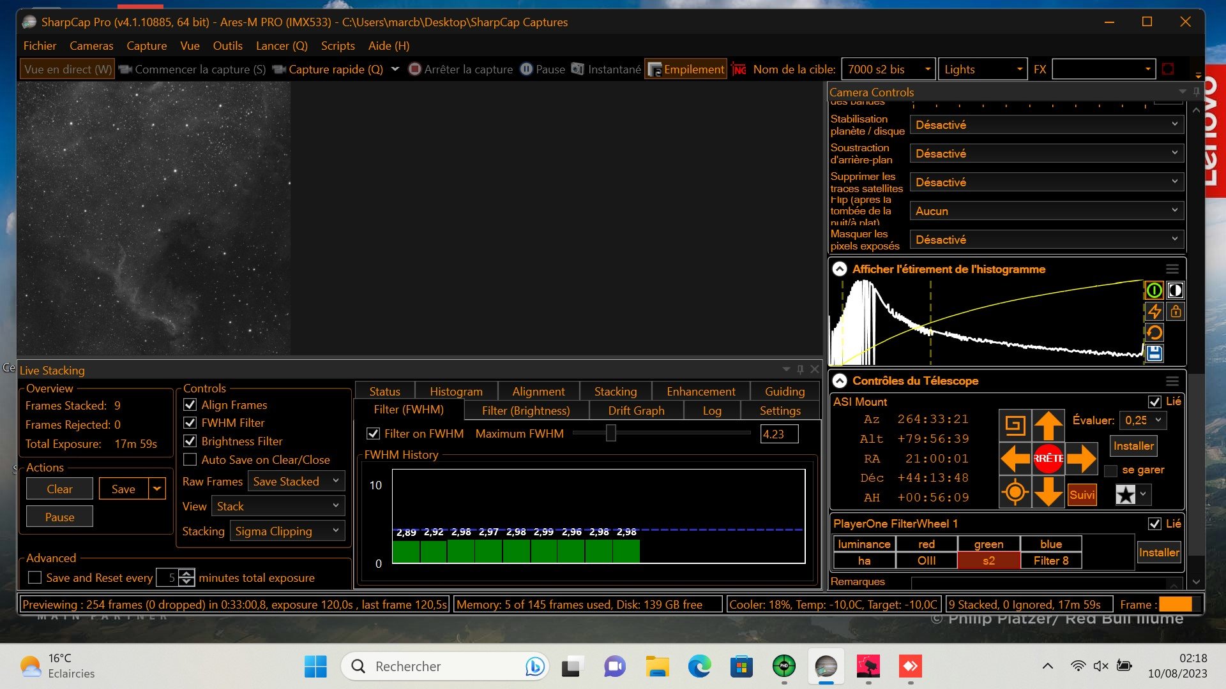1226x689 pixels.
Task: Open the Lights frame type dropdown
Action: [x=982, y=70]
